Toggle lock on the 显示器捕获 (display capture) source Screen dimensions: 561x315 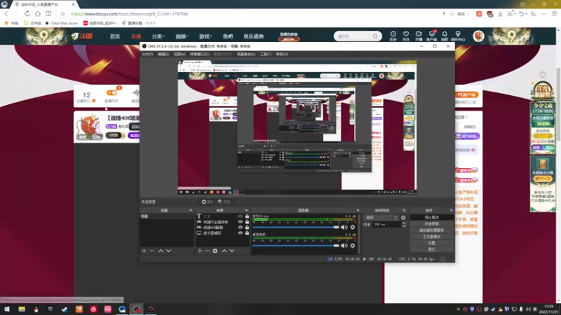[x=247, y=233]
